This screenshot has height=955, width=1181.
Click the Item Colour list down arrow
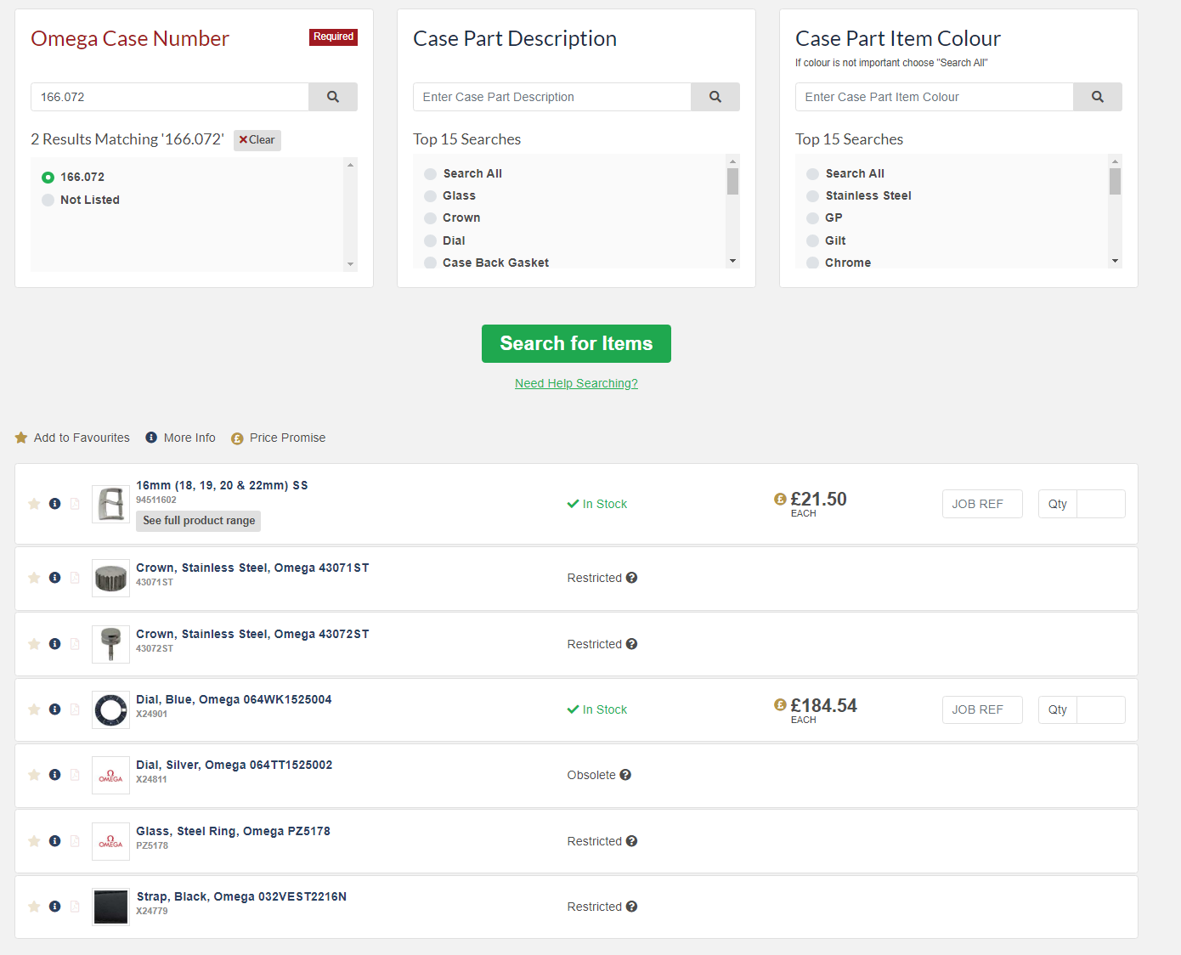coord(1115,261)
